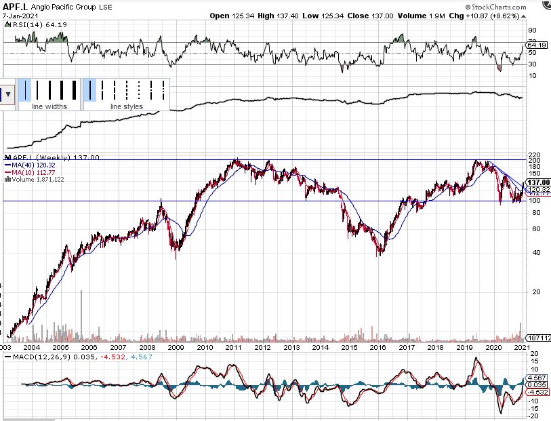Click the 'line styles' caption
Viewport: 551px width, 421px height.
[127, 106]
